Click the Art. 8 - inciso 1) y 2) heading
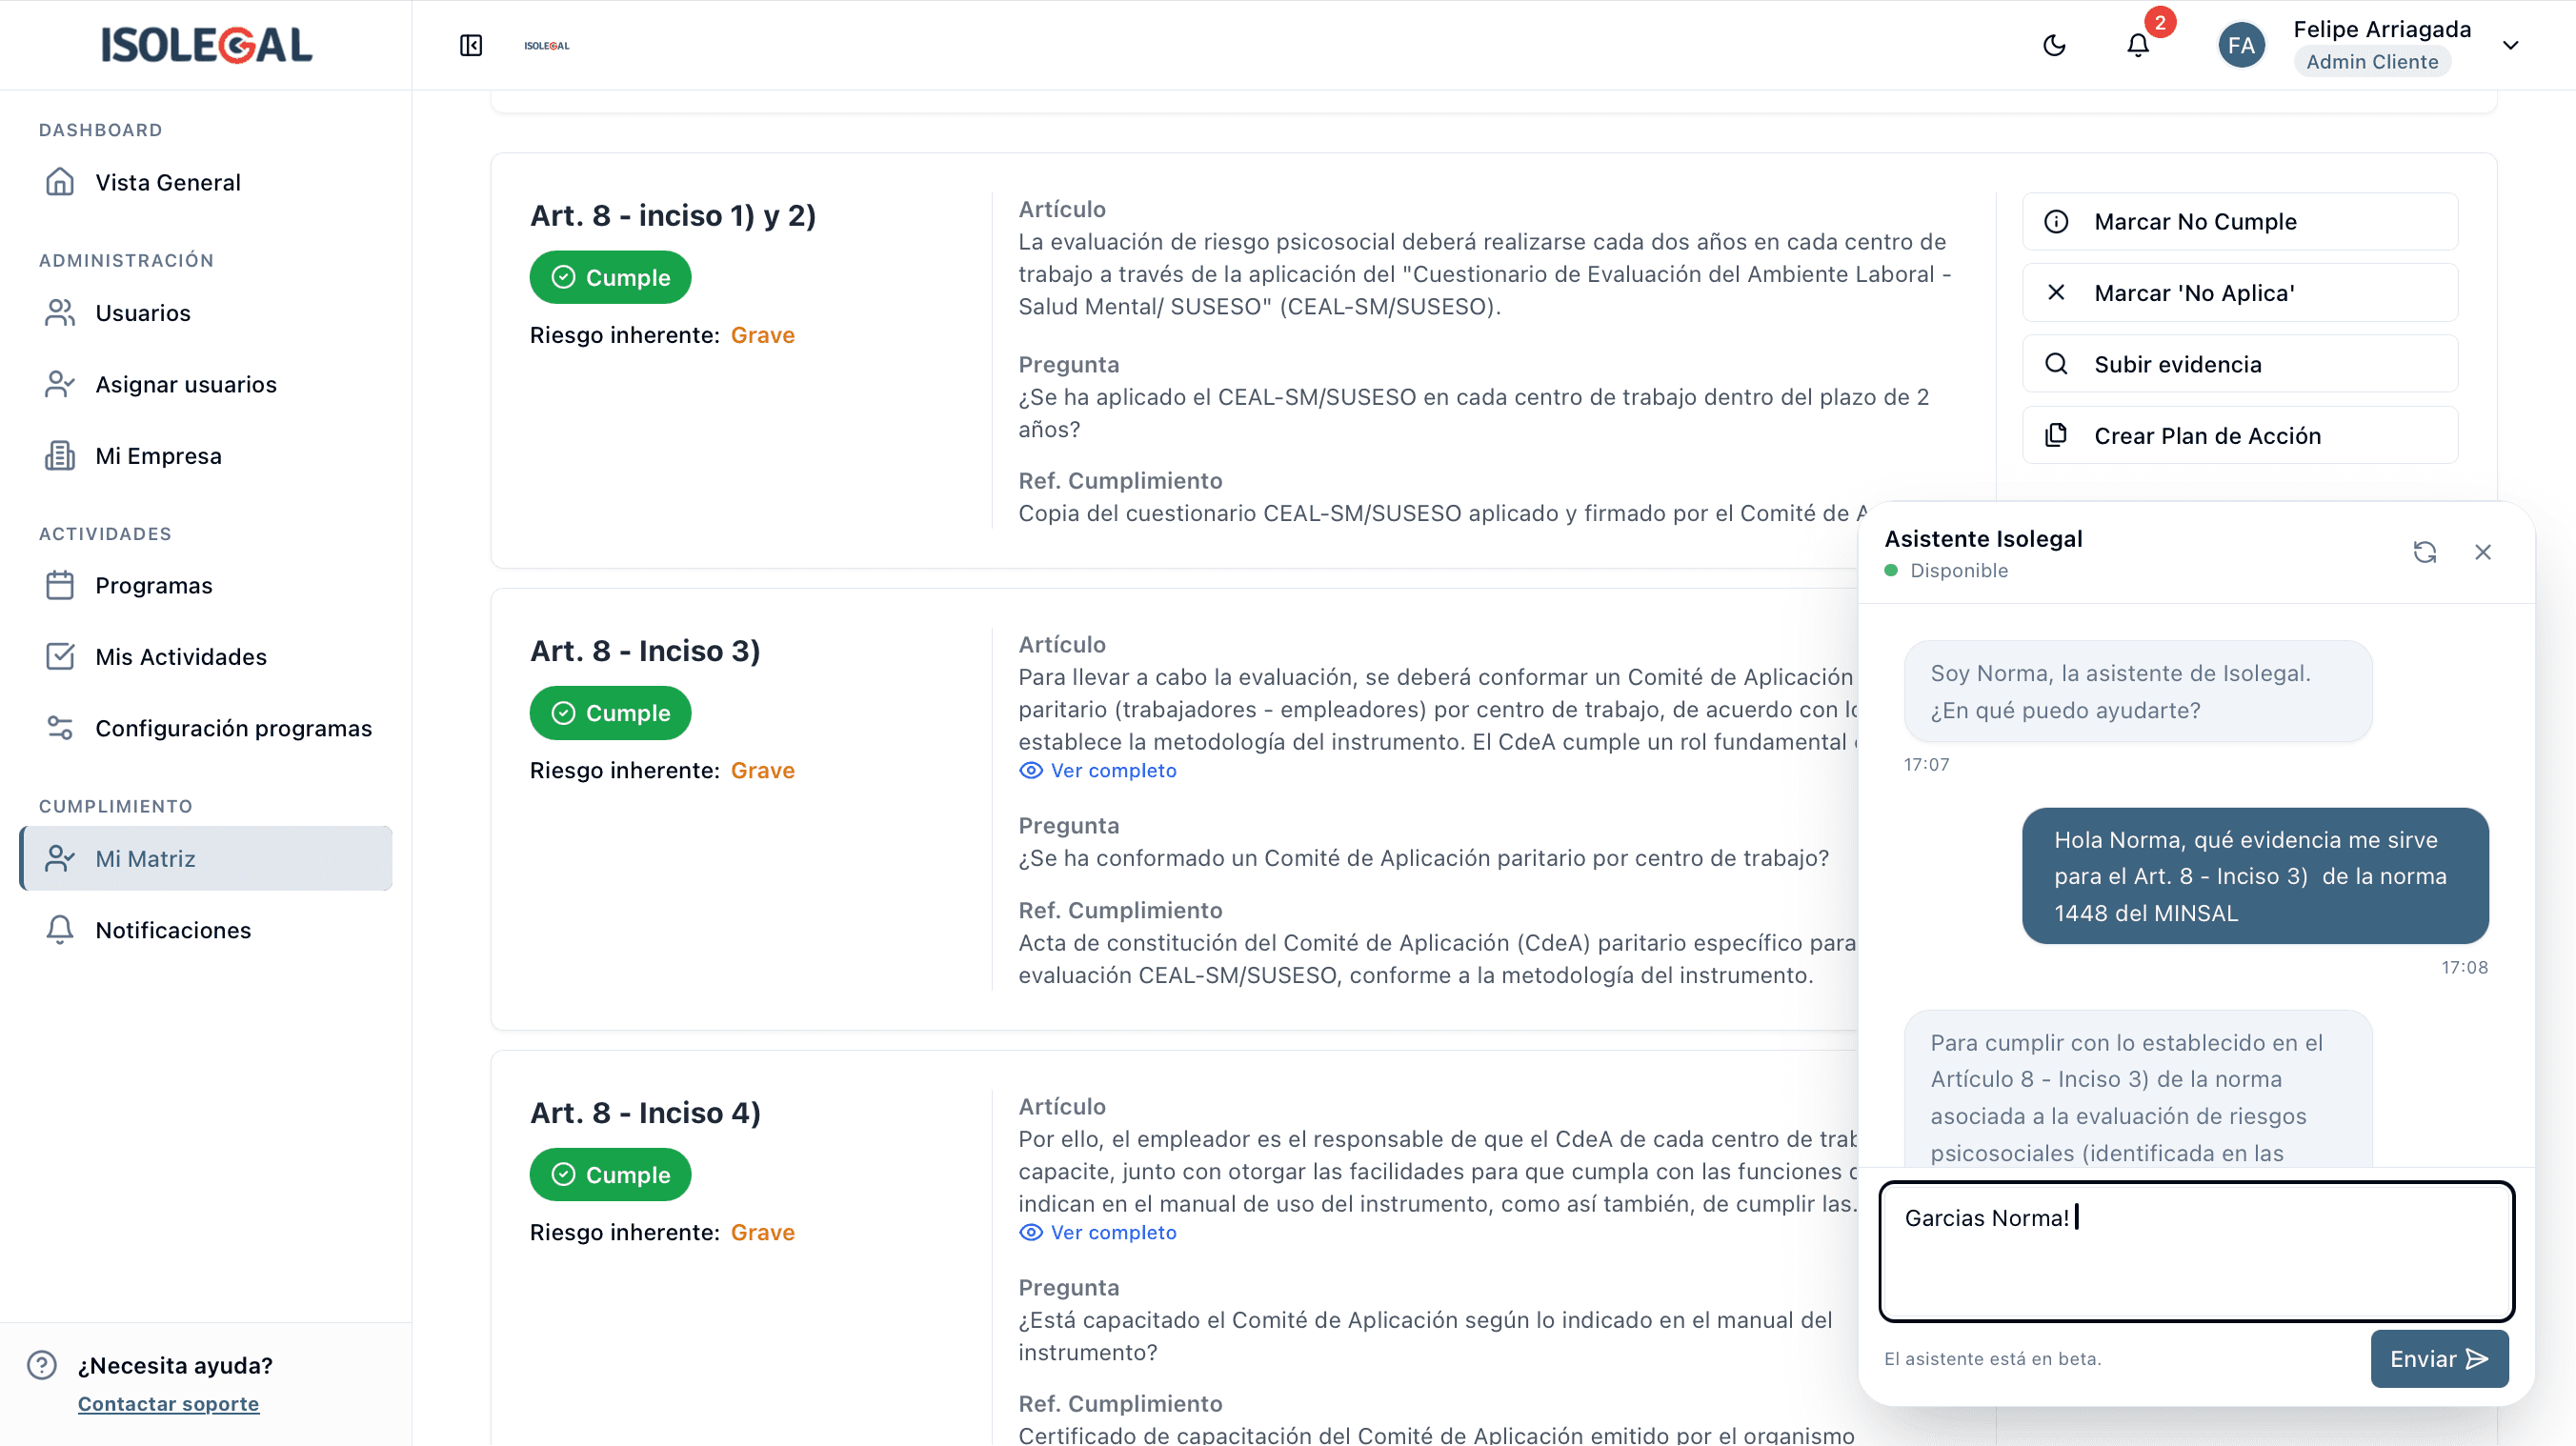 pos(673,215)
